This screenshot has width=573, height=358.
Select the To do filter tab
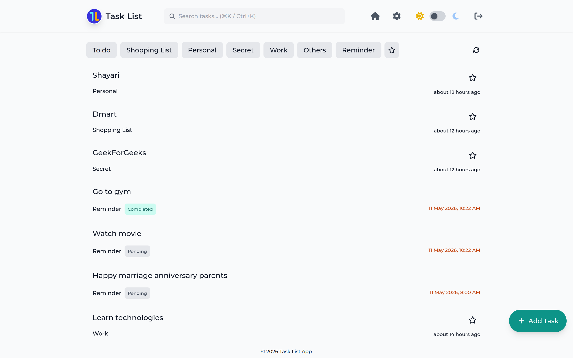pyautogui.click(x=102, y=50)
